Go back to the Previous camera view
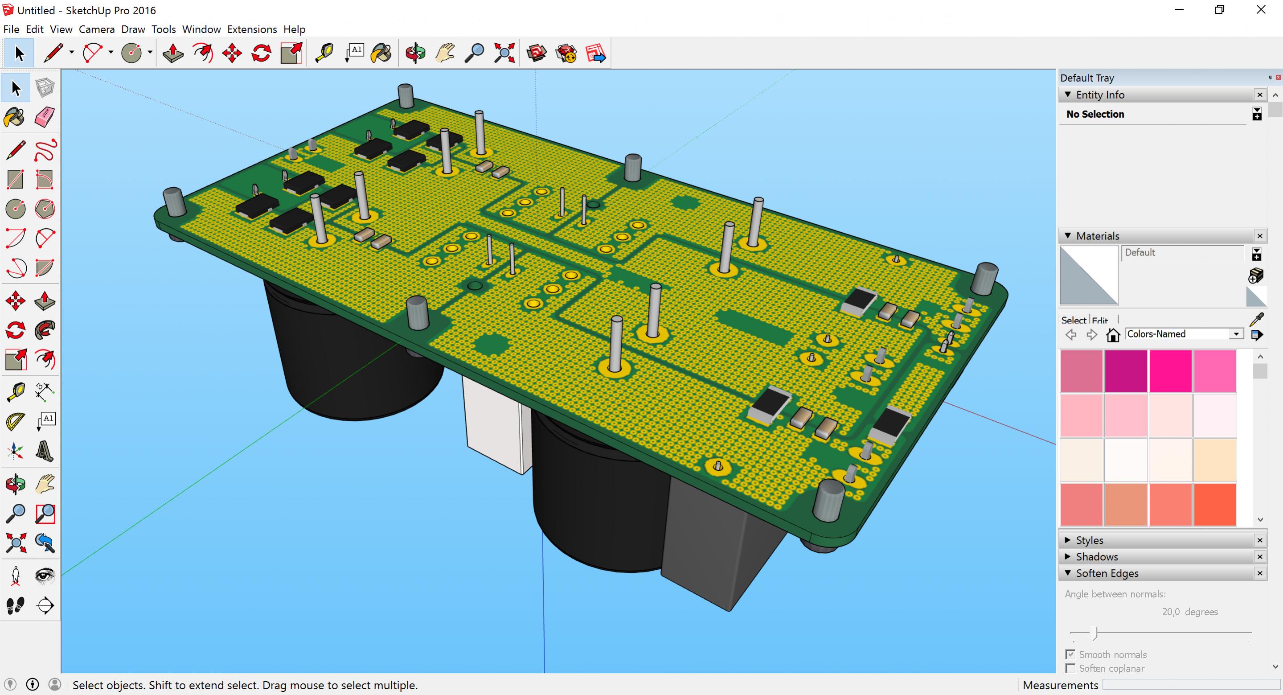Viewport: 1283px width, 695px height. (45, 543)
